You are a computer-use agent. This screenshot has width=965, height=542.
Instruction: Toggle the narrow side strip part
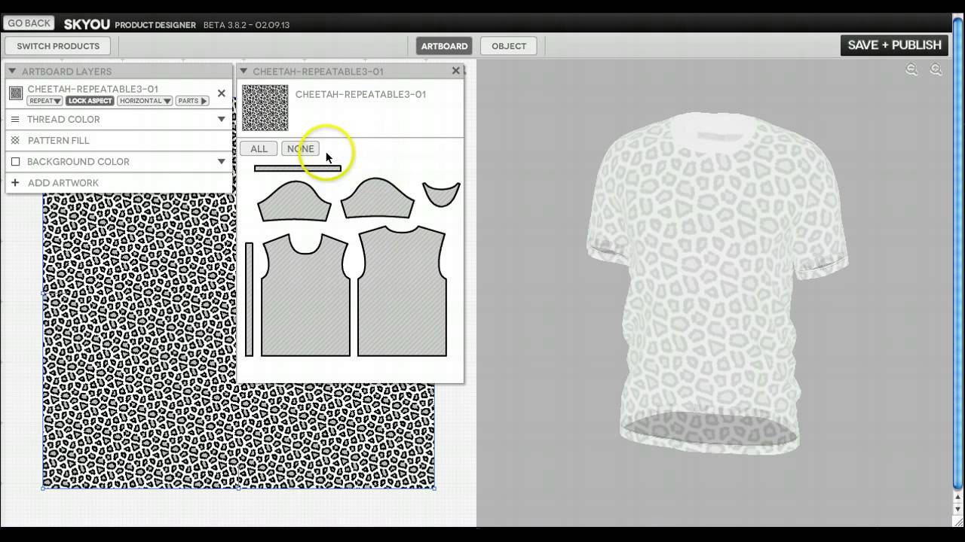tap(250, 299)
